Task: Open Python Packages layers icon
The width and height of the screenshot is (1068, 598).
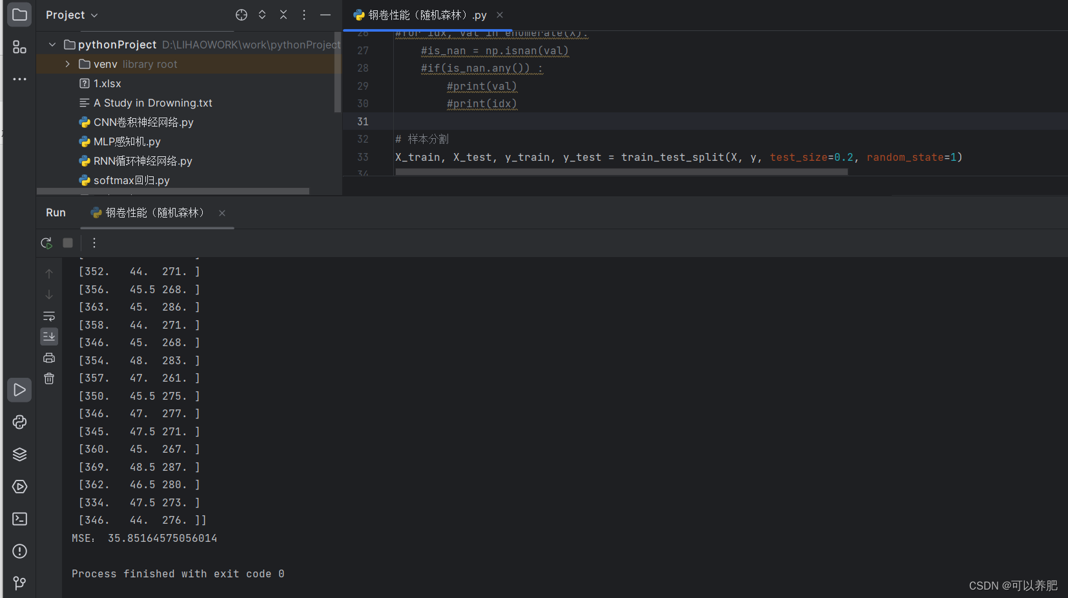Action: point(19,455)
